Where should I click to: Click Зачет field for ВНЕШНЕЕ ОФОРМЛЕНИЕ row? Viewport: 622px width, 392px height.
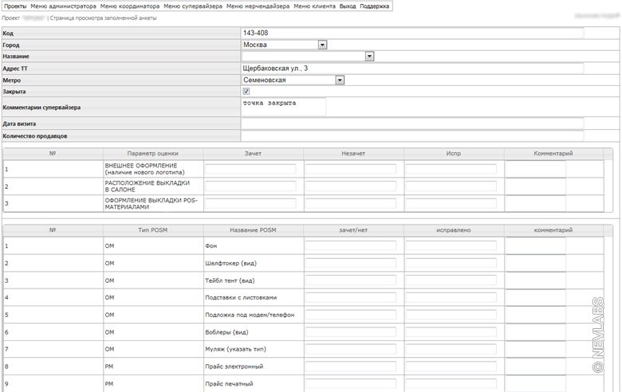pos(250,169)
